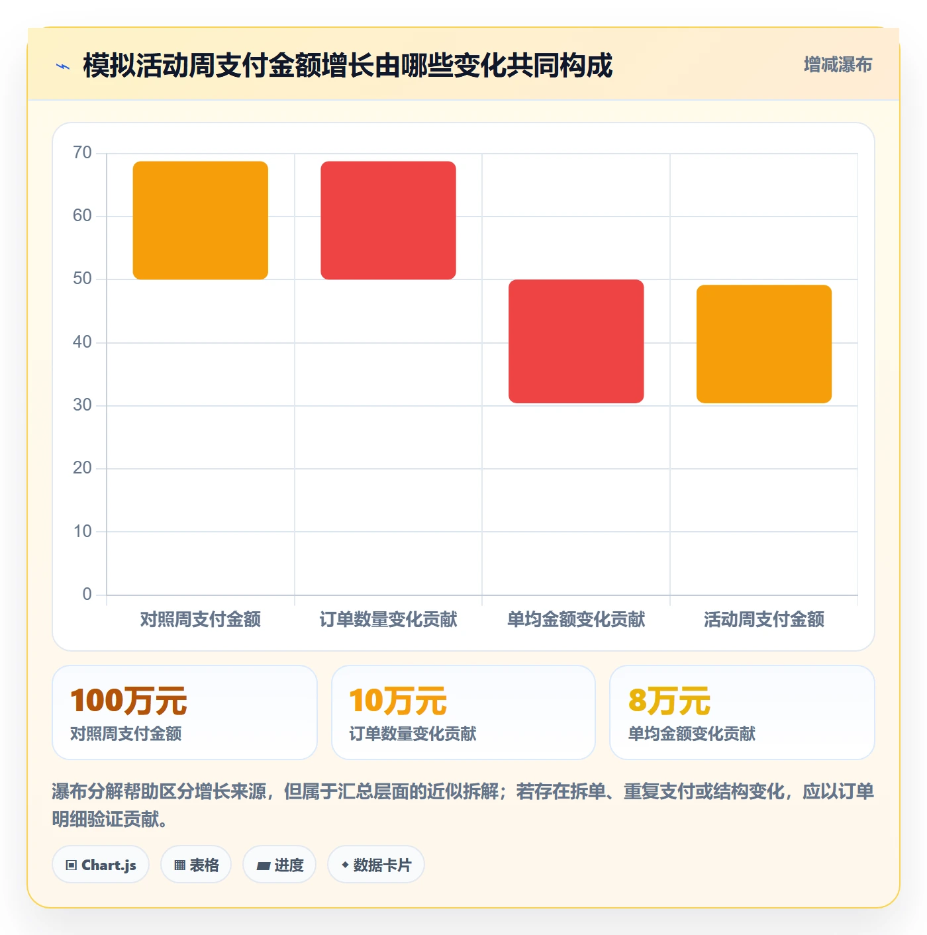Click the grid icon in 表格 chip
The height and width of the screenshot is (935, 927).
pyautogui.click(x=179, y=865)
